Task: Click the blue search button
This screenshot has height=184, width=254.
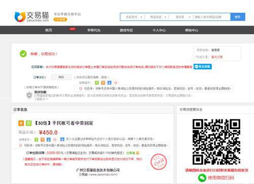Action: click(x=238, y=17)
